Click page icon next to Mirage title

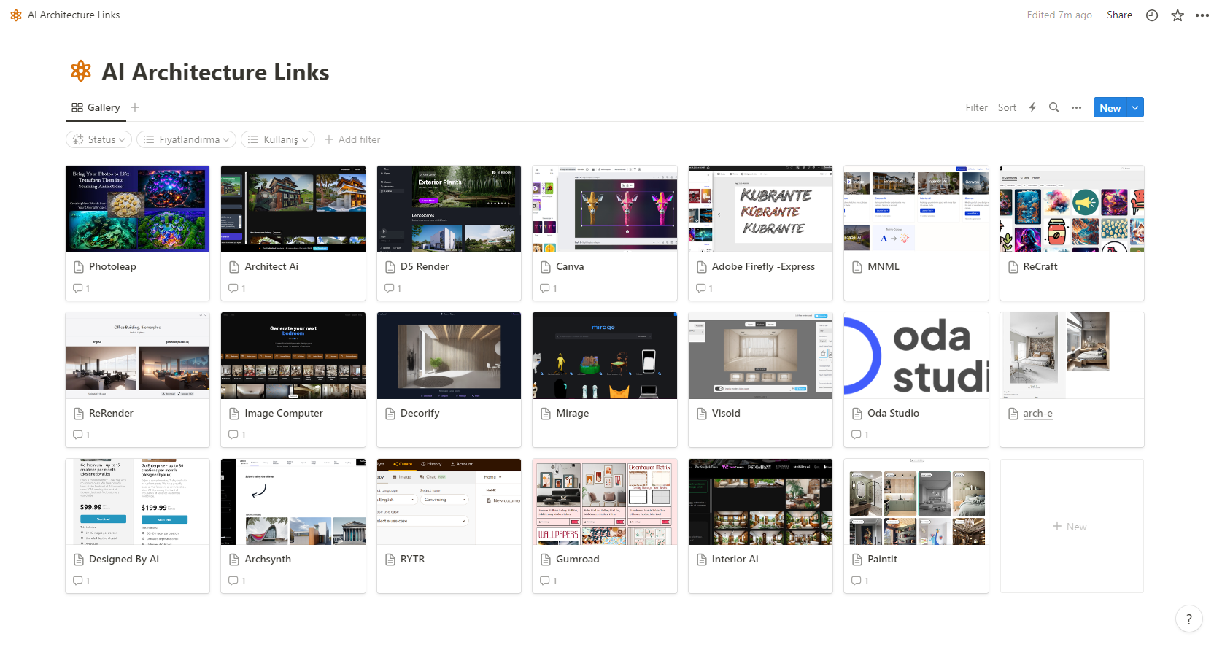click(546, 414)
